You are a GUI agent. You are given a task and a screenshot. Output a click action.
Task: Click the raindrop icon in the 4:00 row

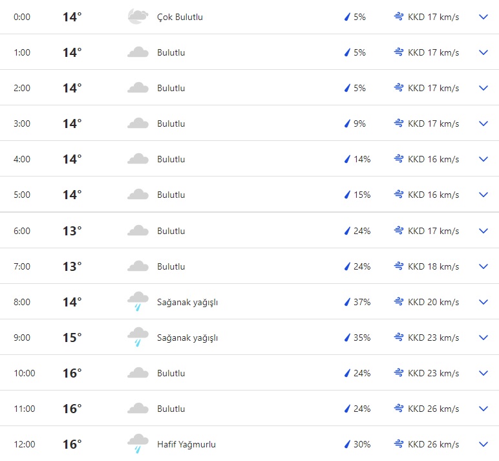(347, 159)
